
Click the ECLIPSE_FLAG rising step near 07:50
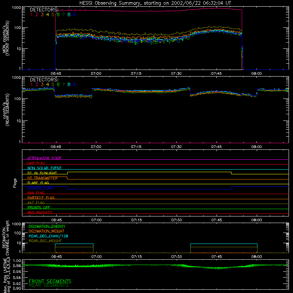(232, 188)
